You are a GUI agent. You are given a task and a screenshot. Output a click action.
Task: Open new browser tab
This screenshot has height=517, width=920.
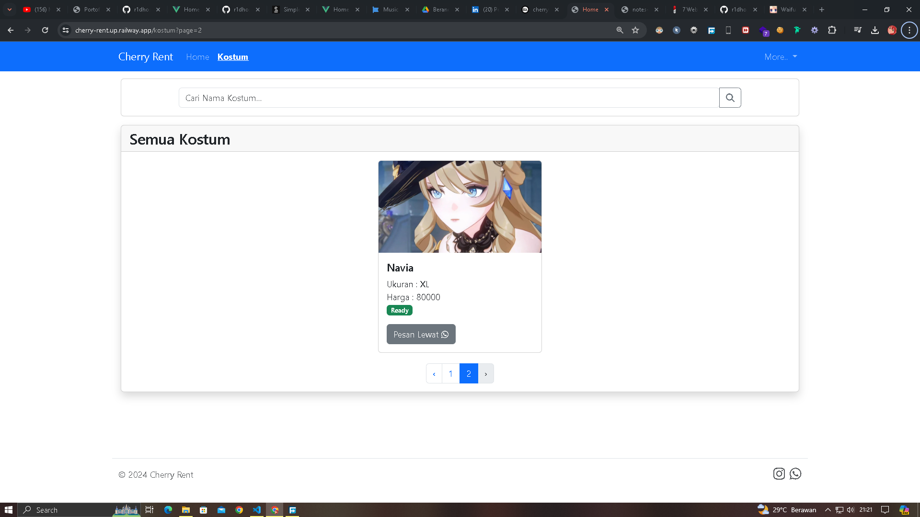pyautogui.click(x=822, y=10)
